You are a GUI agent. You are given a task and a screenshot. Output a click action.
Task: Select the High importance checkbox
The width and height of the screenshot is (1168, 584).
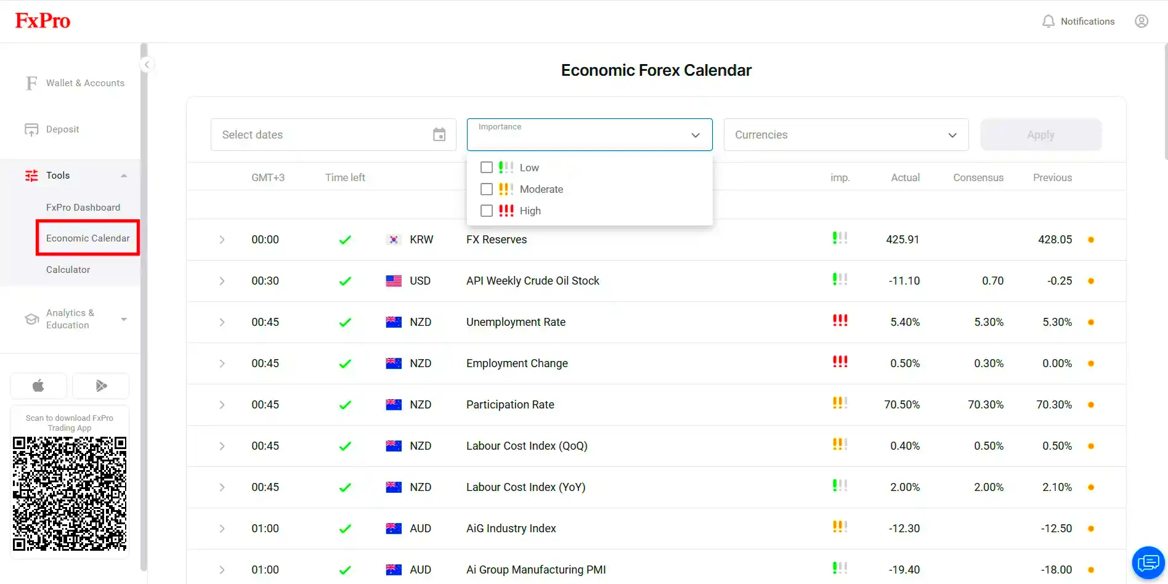point(486,211)
